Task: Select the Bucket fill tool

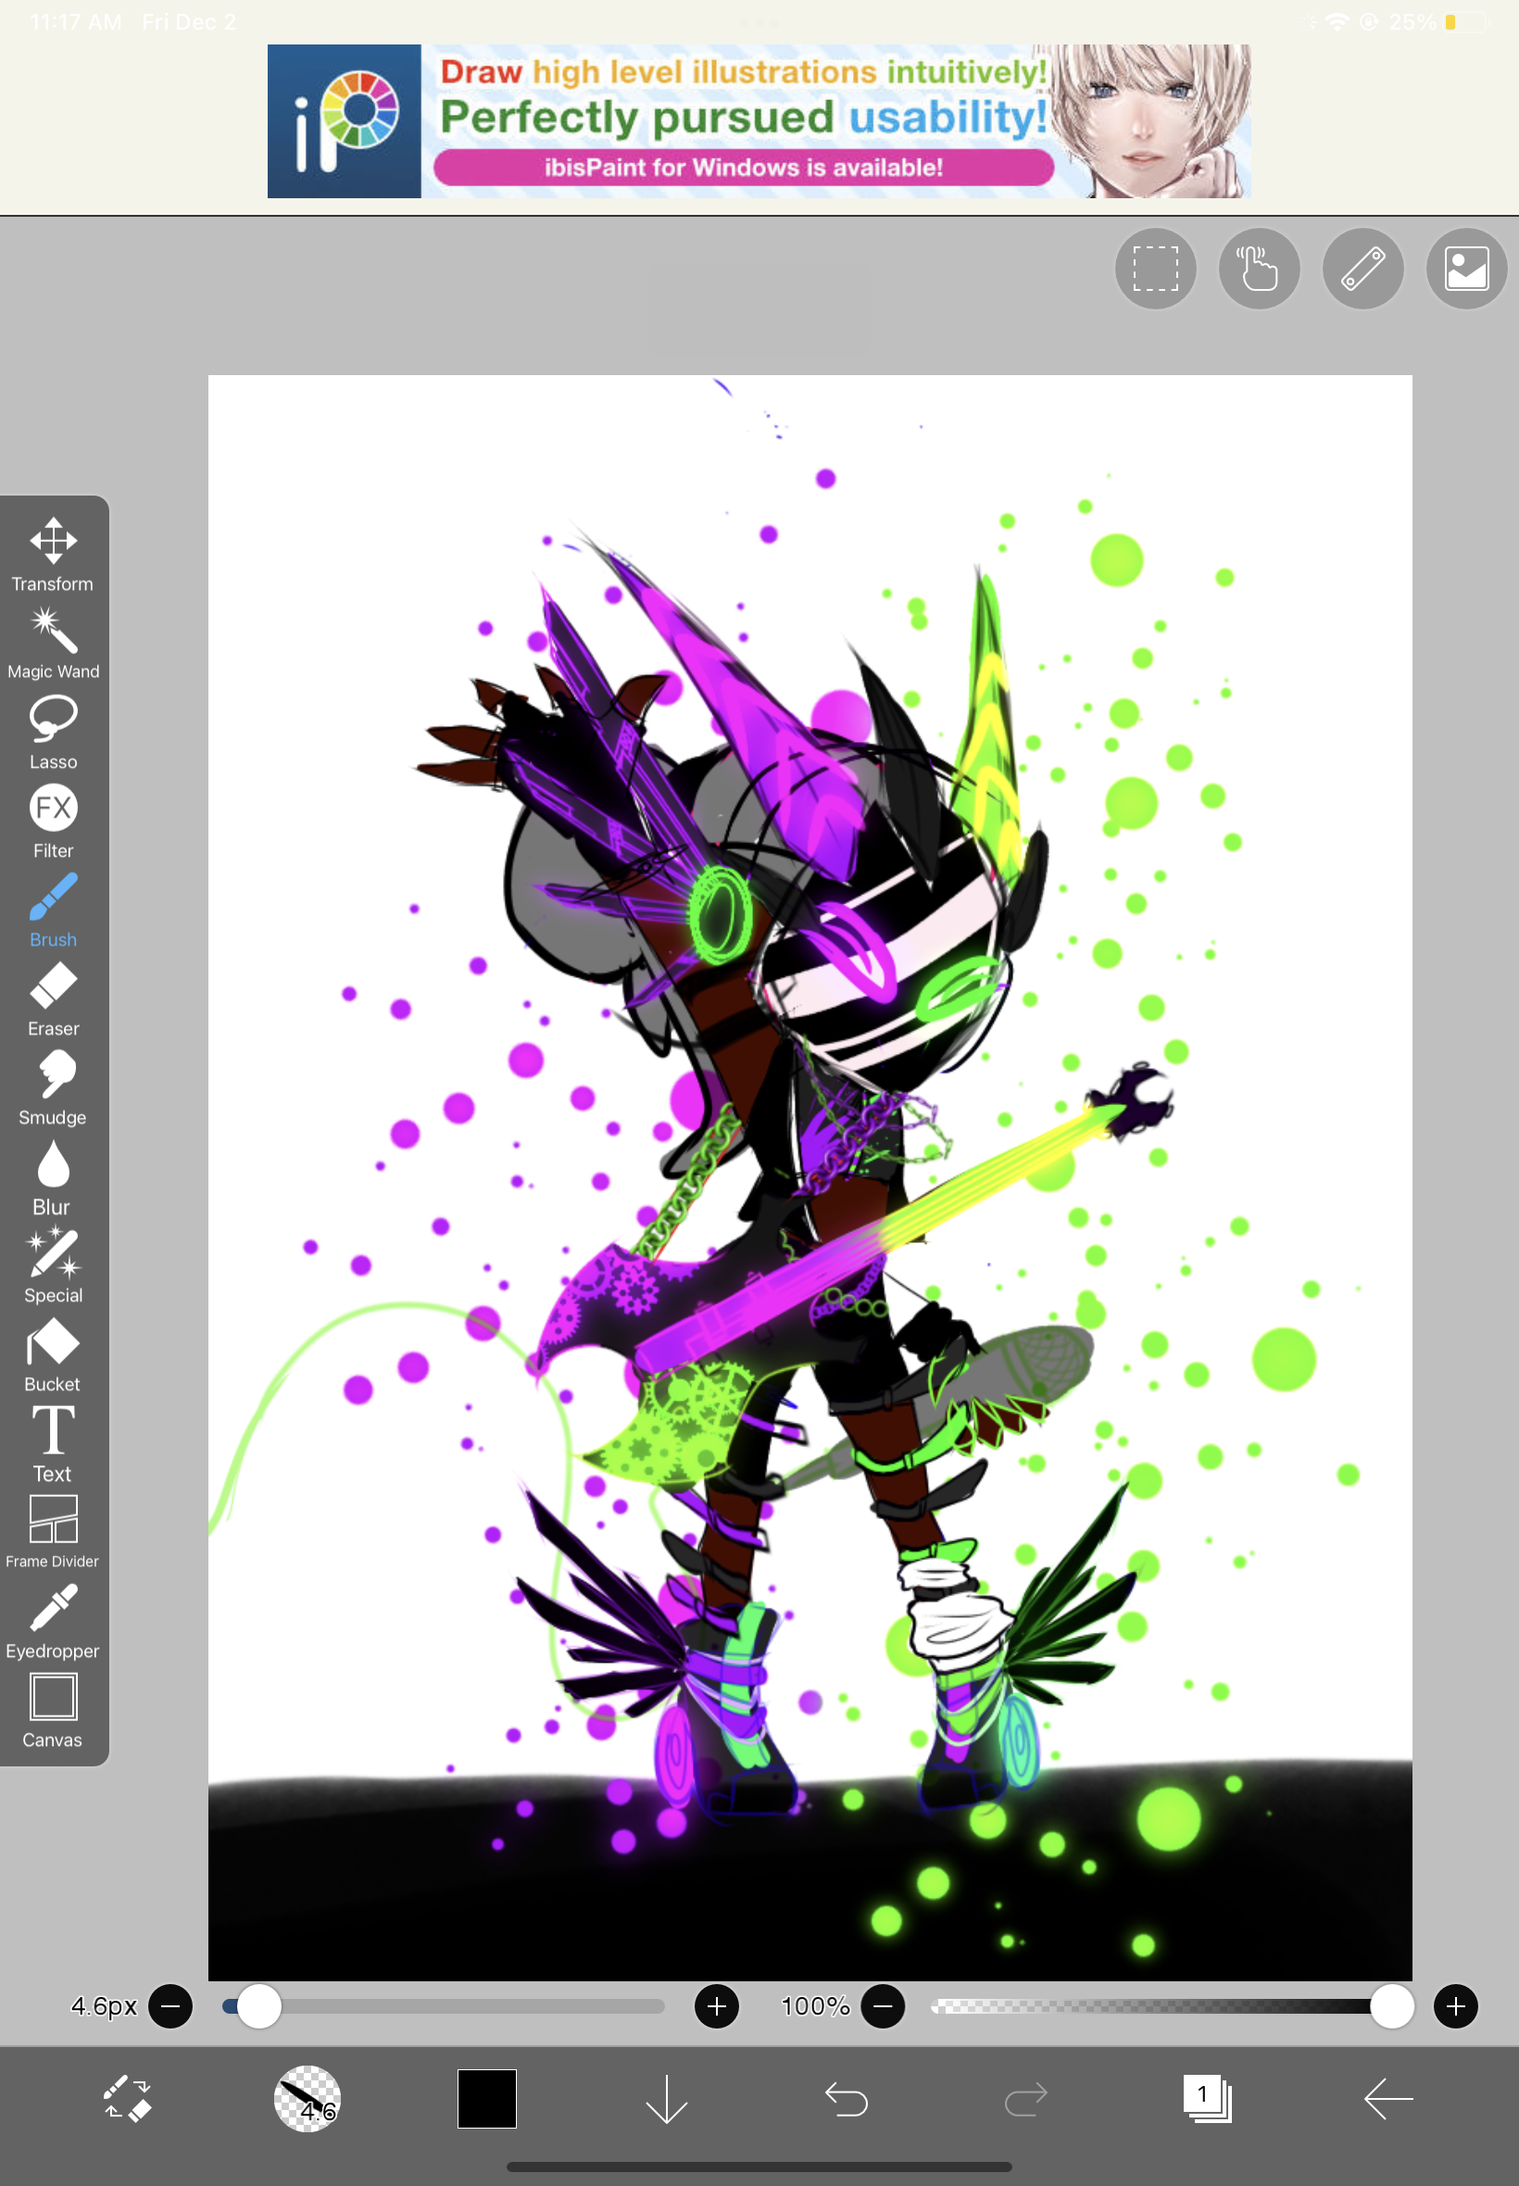Action: coord(53,1354)
